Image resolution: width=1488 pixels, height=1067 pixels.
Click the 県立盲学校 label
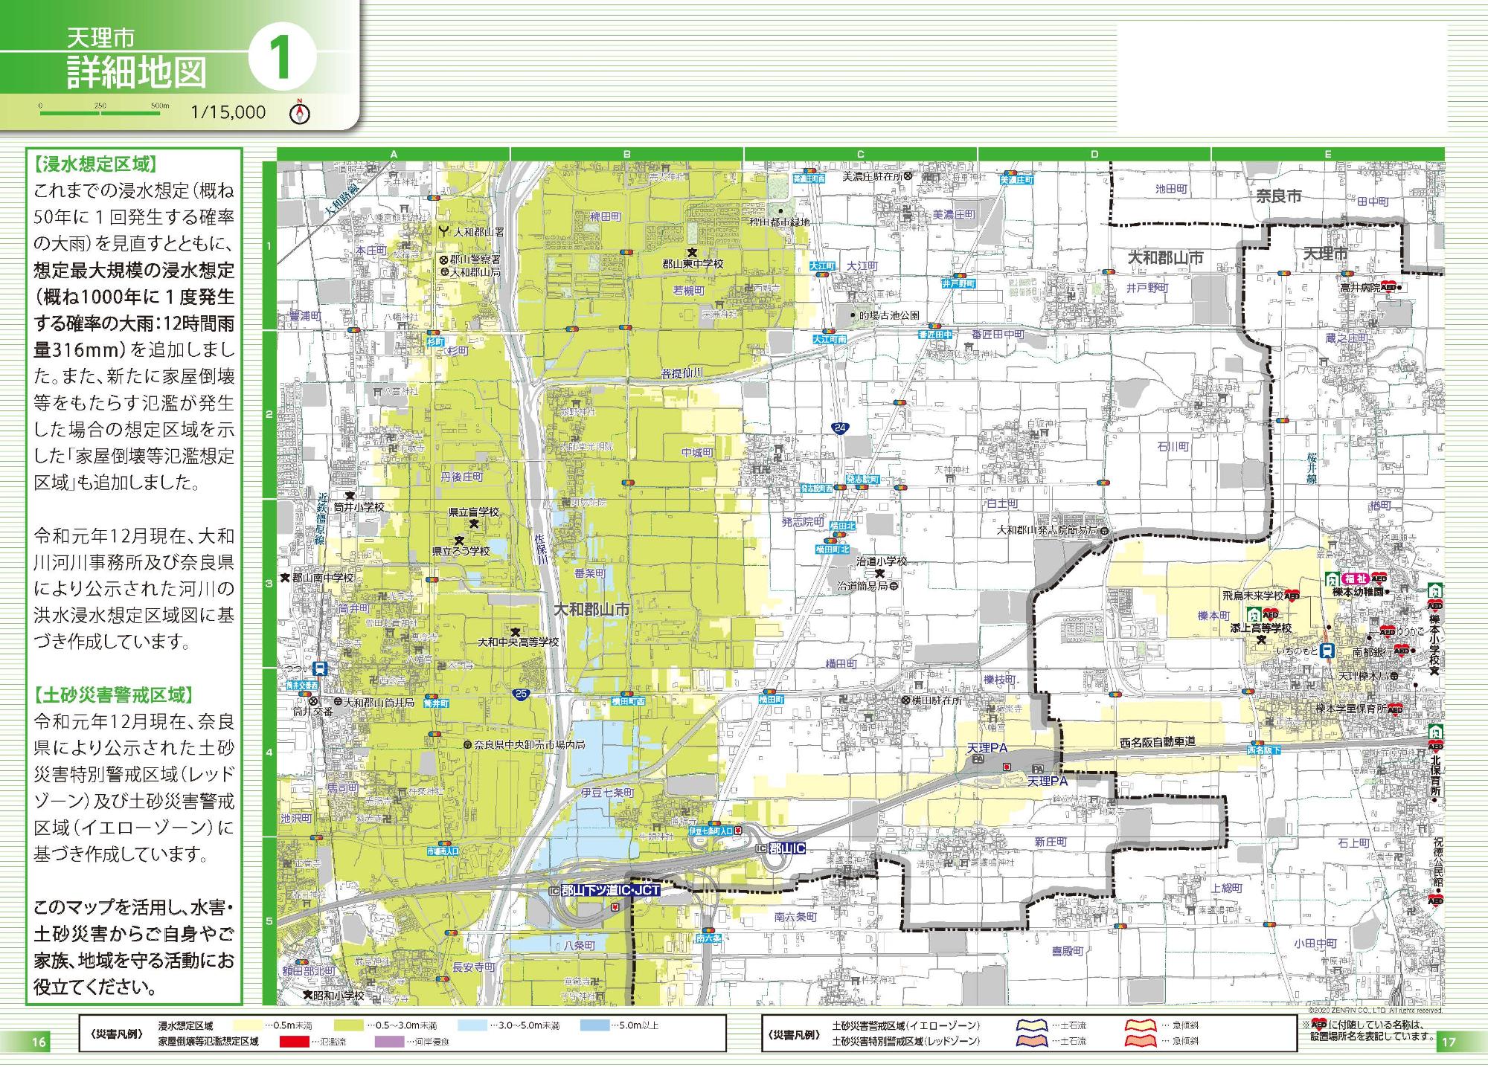pyautogui.click(x=473, y=512)
